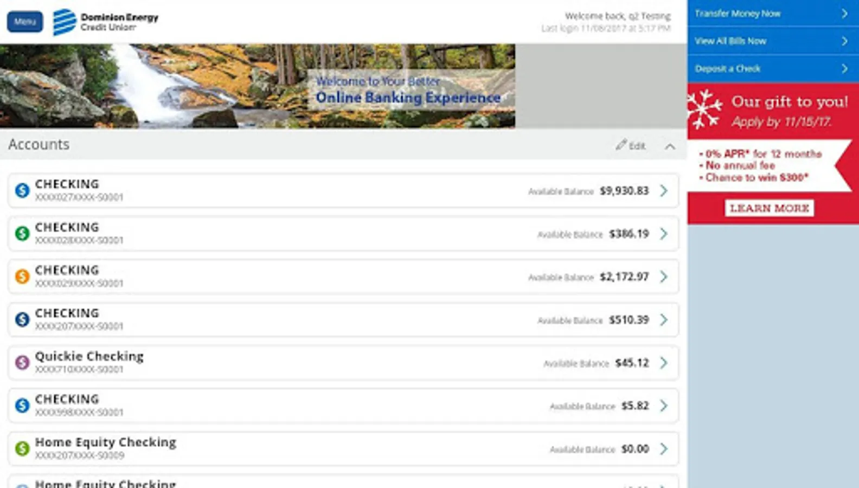This screenshot has width=859, height=488.
Task: Open the checking account with the $5.82 balance via its chevron
Action: (x=664, y=406)
